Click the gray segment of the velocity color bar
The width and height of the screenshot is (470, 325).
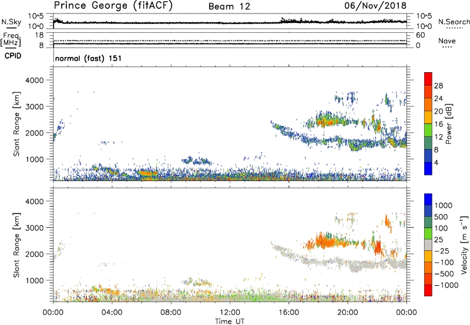coord(428,245)
